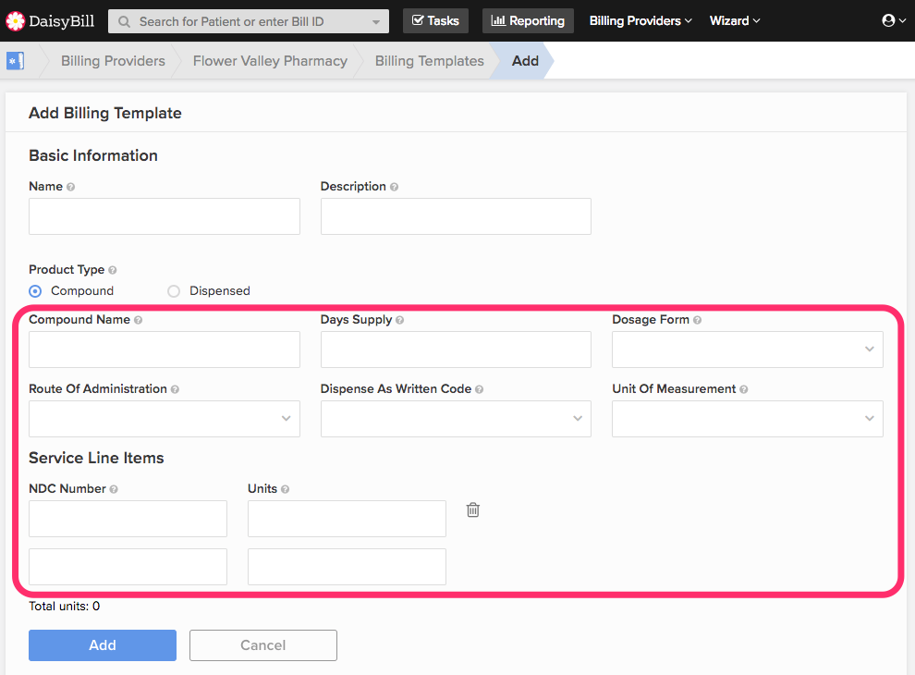Click the Add button to save template
The height and width of the screenshot is (675, 915).
pyautogui.click(x=102, y=644)
